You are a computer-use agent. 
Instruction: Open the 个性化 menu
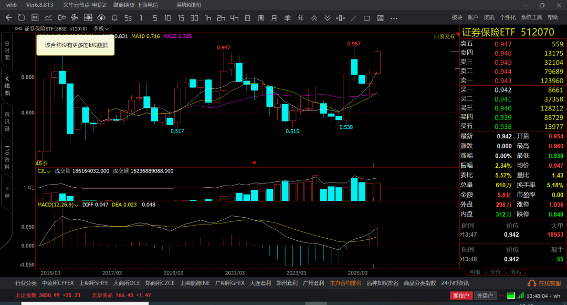508,17
